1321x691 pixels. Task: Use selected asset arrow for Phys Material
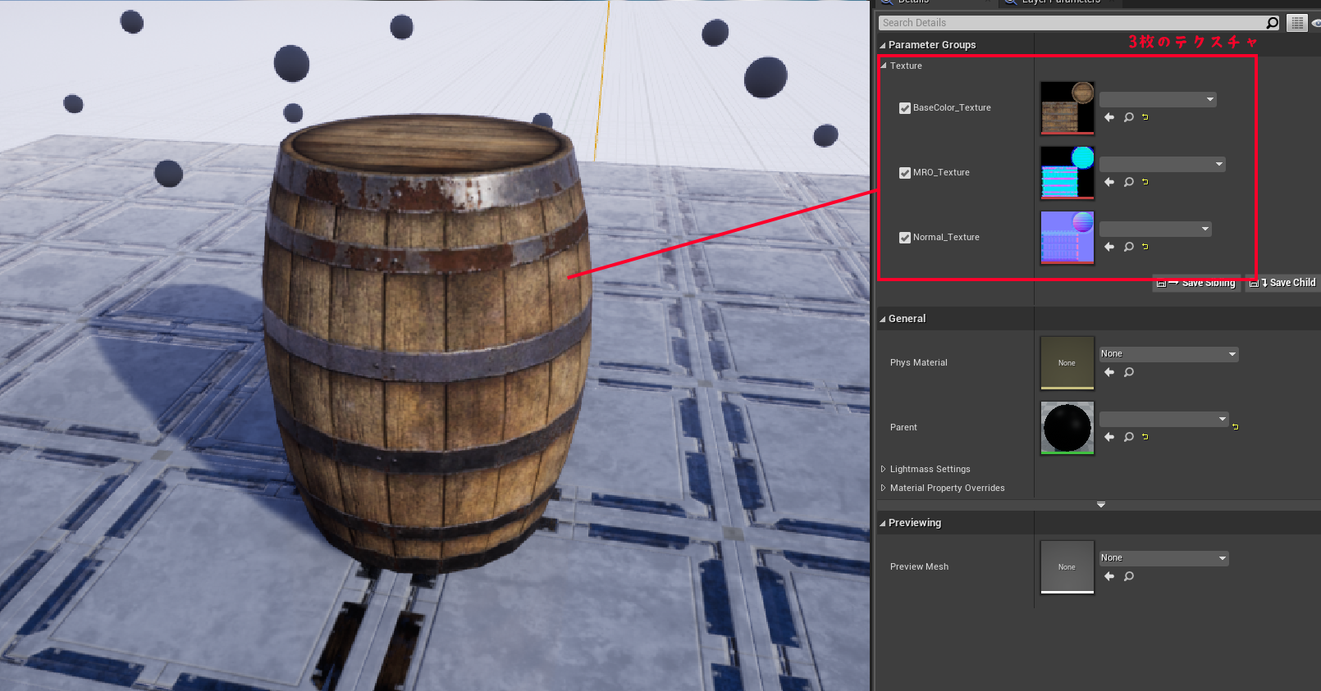(x=1109, y=372)
